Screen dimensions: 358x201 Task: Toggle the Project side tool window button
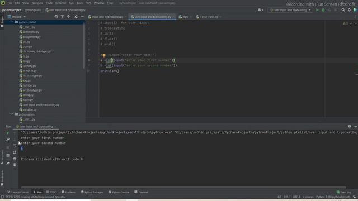tap(2, 21)
